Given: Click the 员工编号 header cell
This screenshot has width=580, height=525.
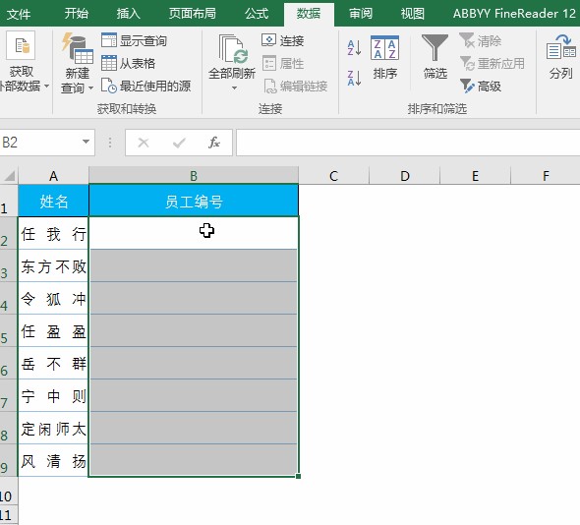Looking at the screenshot, I should pos(194,201).
